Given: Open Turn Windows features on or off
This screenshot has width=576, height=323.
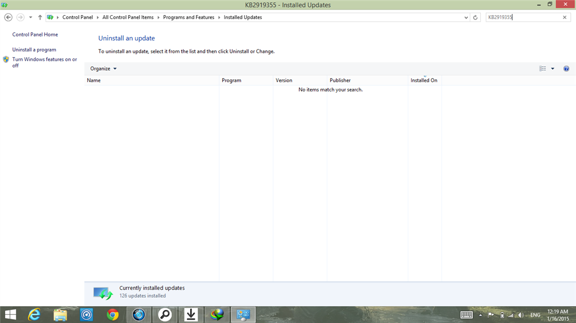Looking at the screenshot, I should (x=44, y=62).
